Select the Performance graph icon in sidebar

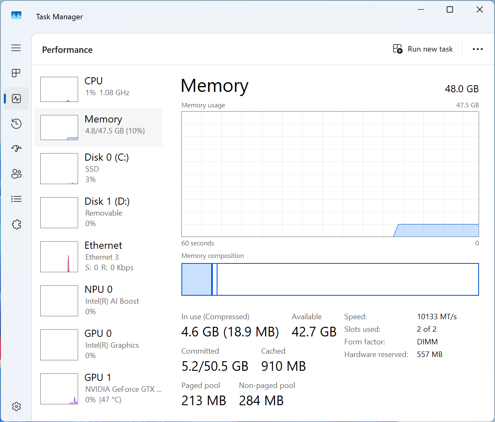click(16, 99)
